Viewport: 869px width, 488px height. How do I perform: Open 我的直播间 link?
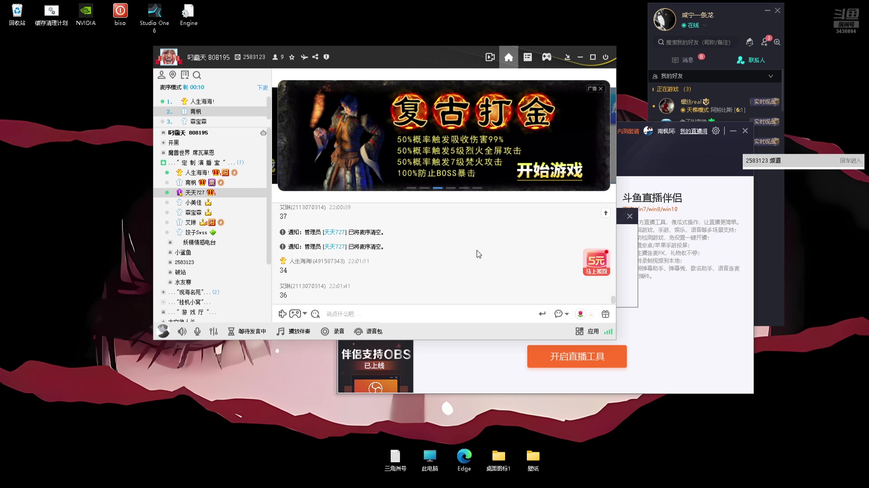point(693,131)
